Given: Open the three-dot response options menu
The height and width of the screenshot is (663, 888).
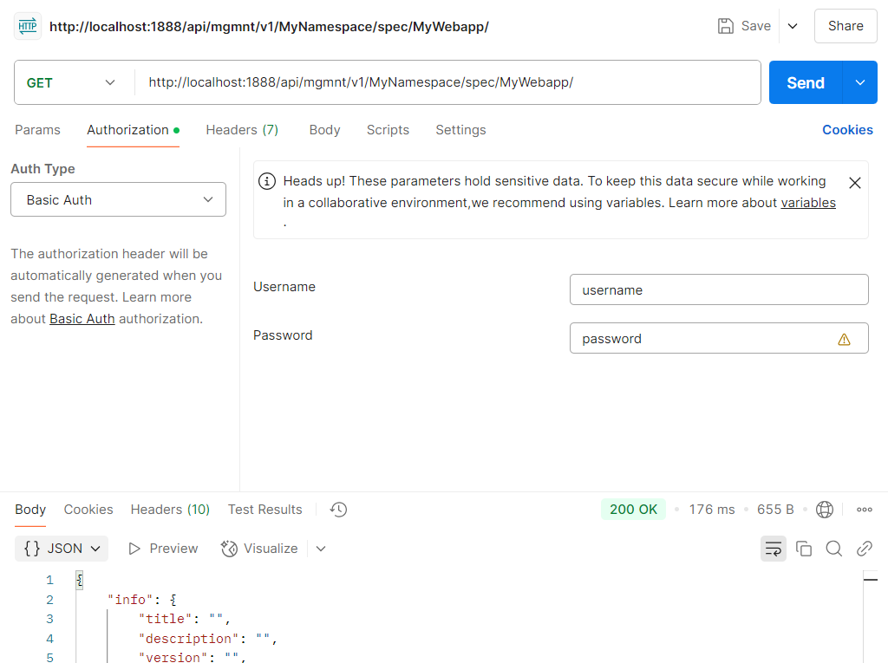Looking at the screenshot, I should click(x=864, y=510).
